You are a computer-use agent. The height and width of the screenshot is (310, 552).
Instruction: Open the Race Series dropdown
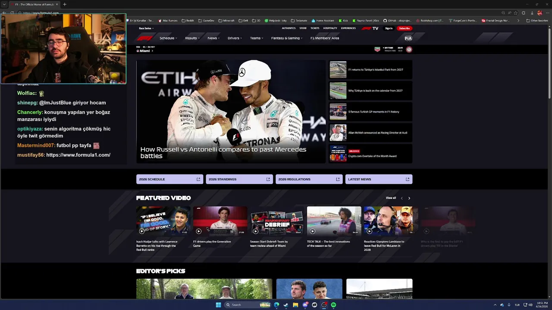click(146, 28)
